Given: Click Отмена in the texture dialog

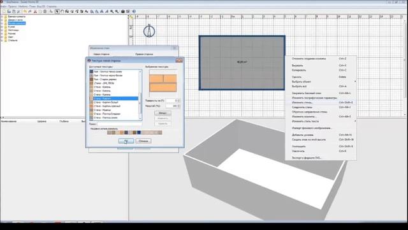Looking at the screenshot, I should pos(143,141).
